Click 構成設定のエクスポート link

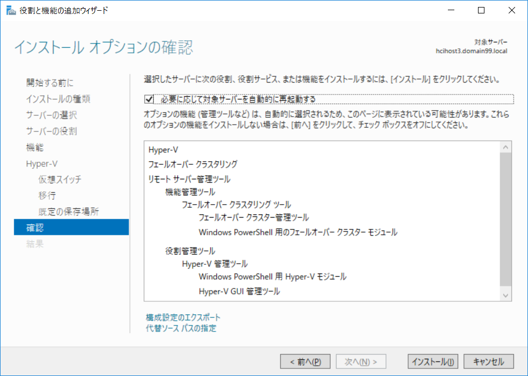183,317
